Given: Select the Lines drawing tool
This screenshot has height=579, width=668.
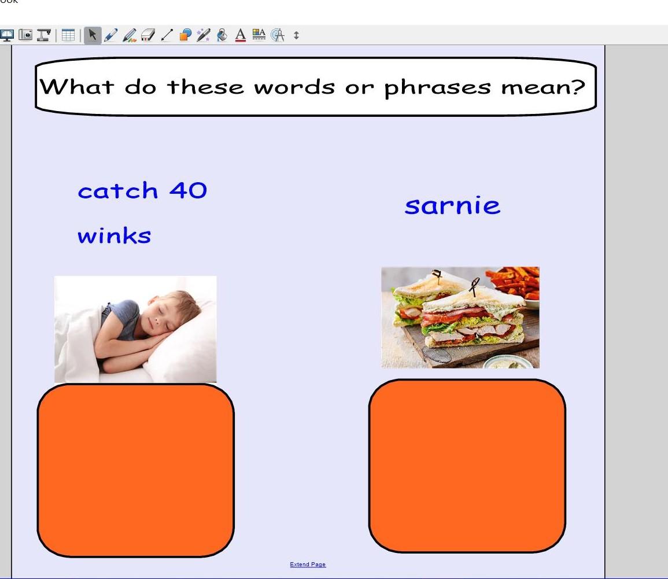Looking at the screenshot, I should pyautogui.click(x=167, y=35).
